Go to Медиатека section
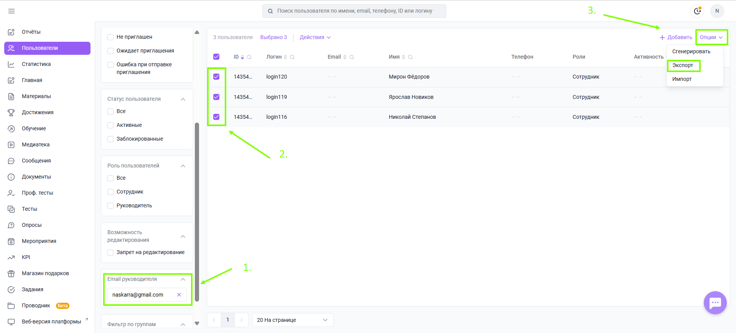The height and width of the screenshot is (333, 736). pos(36,144)
